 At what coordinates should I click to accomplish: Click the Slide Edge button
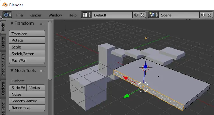(x=18, y=88)
